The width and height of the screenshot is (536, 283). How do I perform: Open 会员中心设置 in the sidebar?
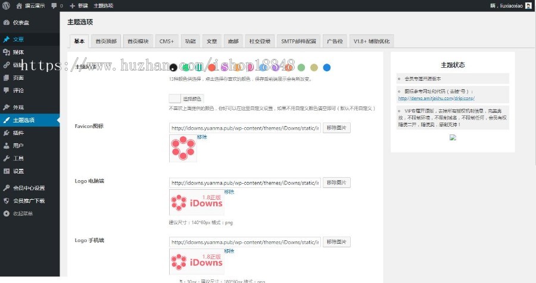30,188
